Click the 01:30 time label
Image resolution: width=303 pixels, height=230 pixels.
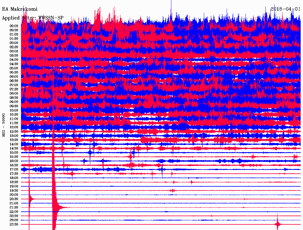point(14,39)
